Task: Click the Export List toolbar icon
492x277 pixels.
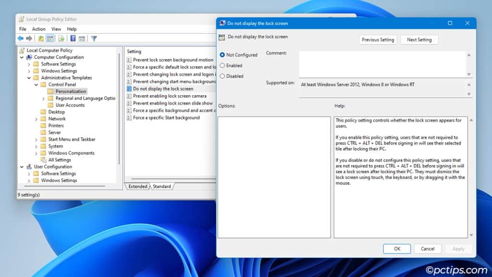Action: point(61,38)
